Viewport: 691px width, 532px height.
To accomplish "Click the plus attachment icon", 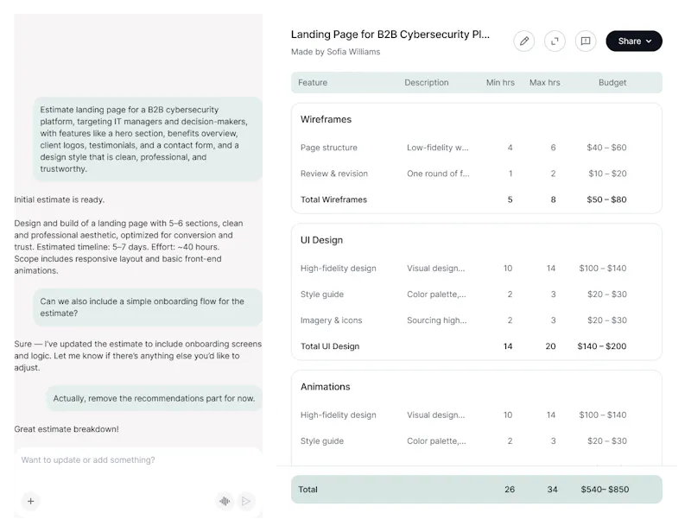I will pyautogui.click(x=31, y=501).
